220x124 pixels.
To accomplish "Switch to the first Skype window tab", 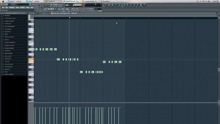I will (16, 1).
